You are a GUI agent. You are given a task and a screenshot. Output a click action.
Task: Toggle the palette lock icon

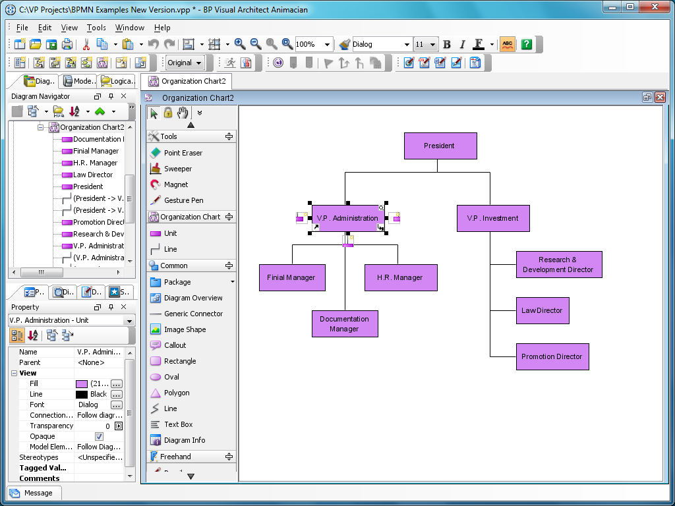tap(168, 113)
